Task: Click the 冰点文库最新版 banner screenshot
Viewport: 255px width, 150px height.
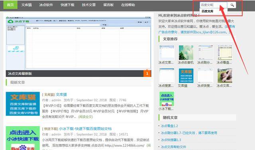Action: coord(78,43)
